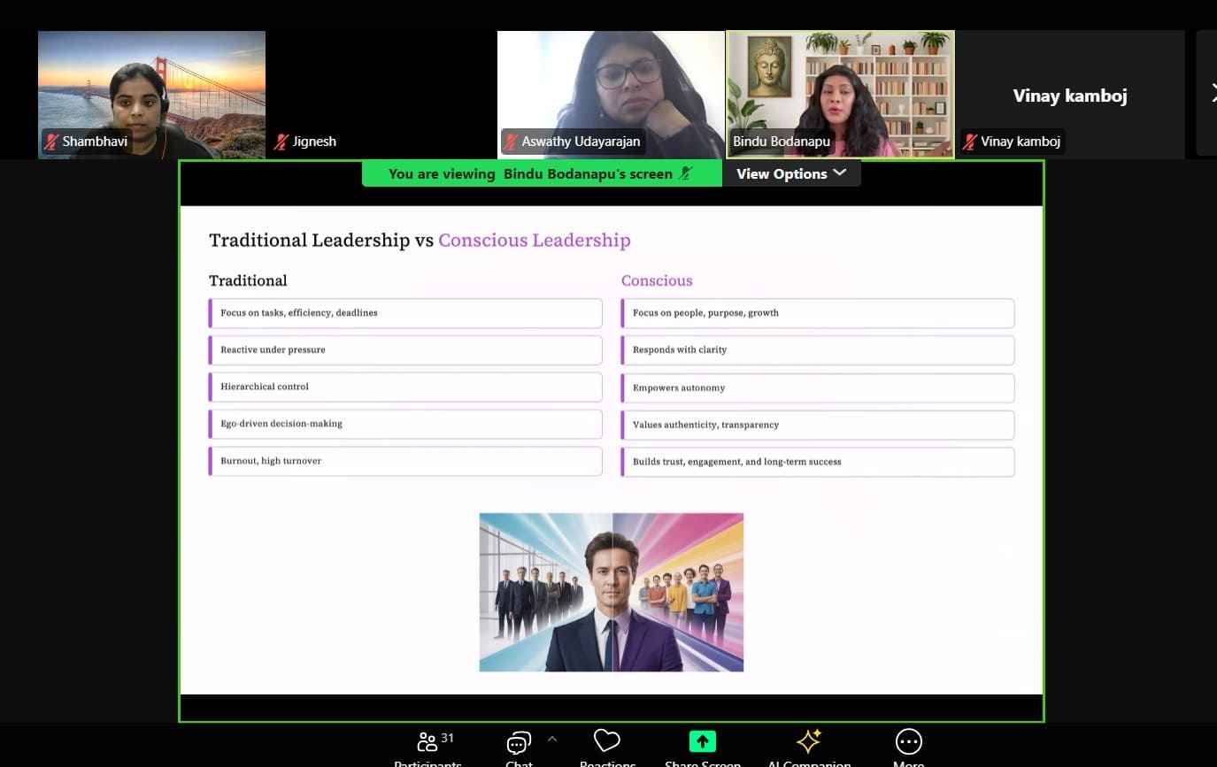Click the leadership image on the slide
The height and width of the screenshot is (767, 1217).
coord(611,592)
